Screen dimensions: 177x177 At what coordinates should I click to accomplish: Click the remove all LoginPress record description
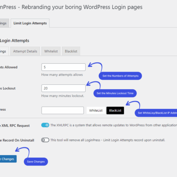point(108,140)
